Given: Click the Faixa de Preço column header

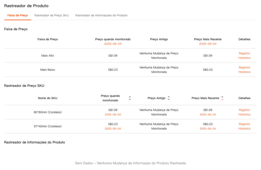Looking at the screenshot, I should pyautogui.click(x=48, y=39).
